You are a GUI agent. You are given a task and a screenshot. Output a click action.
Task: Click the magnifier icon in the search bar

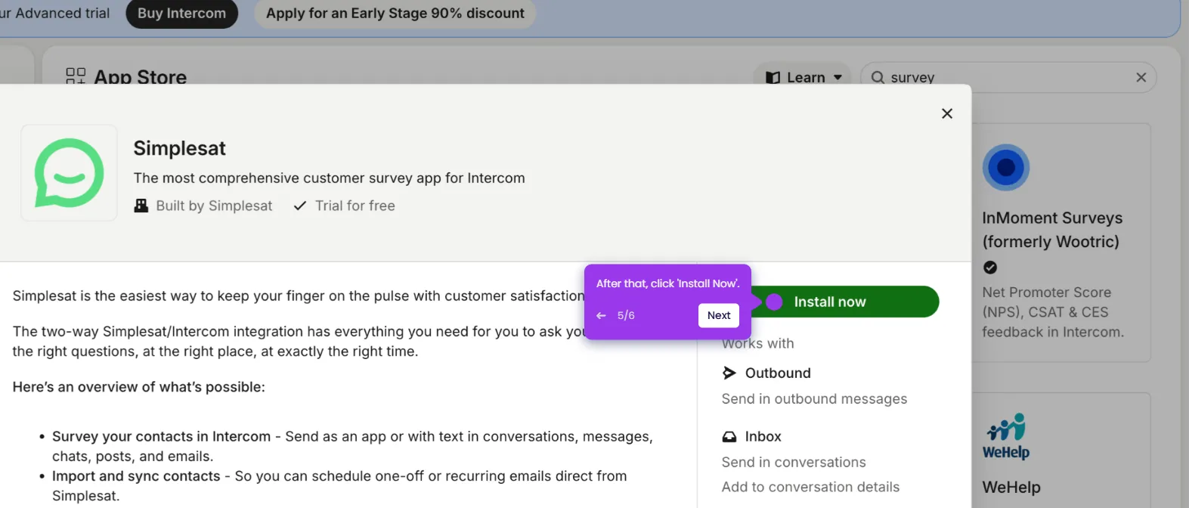pos(878,77)
